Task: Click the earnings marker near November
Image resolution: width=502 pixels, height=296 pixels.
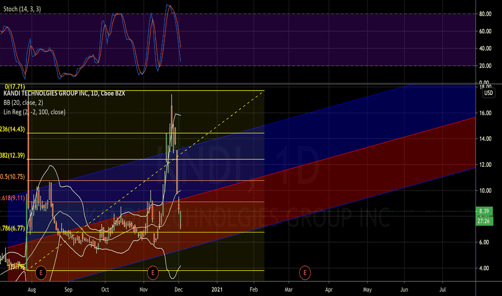Action: pos(153,273)
